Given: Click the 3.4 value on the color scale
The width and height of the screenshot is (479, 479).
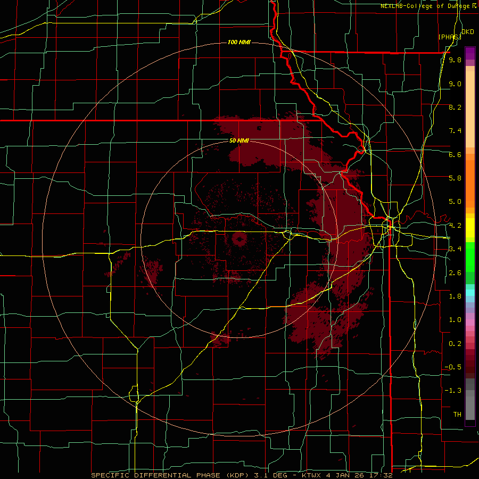Looking at the screenshot, I should 455,249.
